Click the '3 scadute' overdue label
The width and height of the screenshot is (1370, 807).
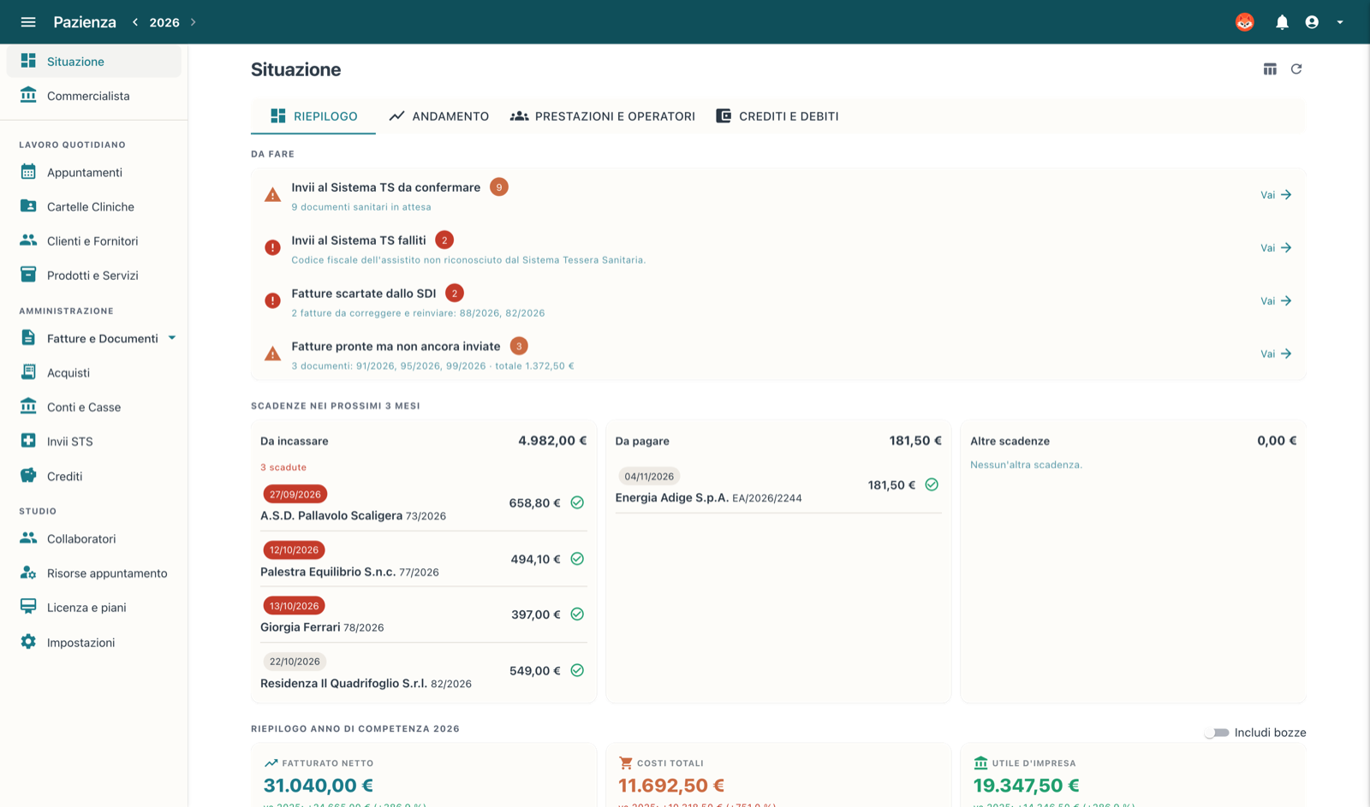click(283, 467)
